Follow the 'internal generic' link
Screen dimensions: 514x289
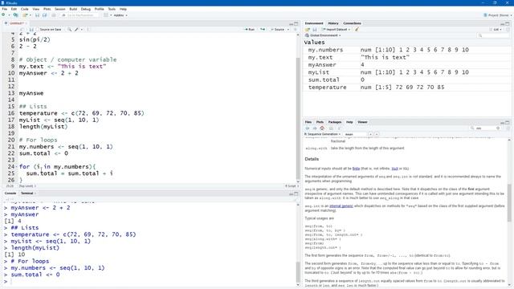(x=341, y=206)
